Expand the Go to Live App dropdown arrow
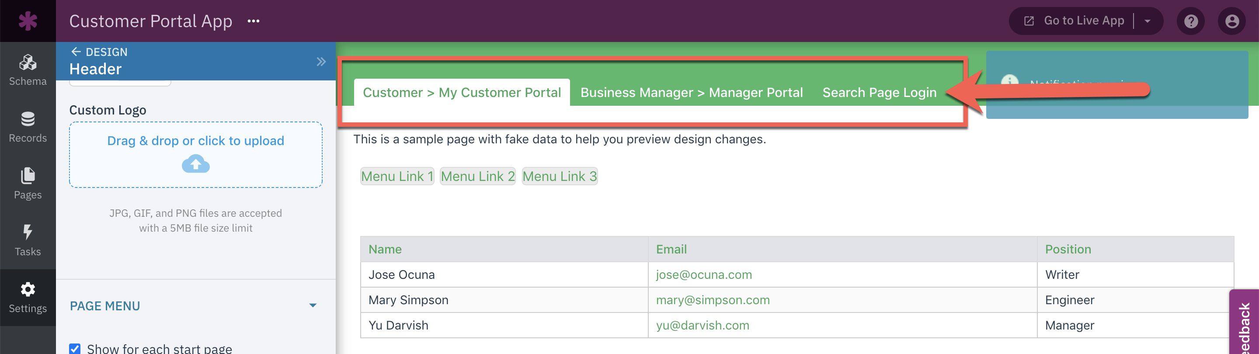 [x=1147, y=21]
